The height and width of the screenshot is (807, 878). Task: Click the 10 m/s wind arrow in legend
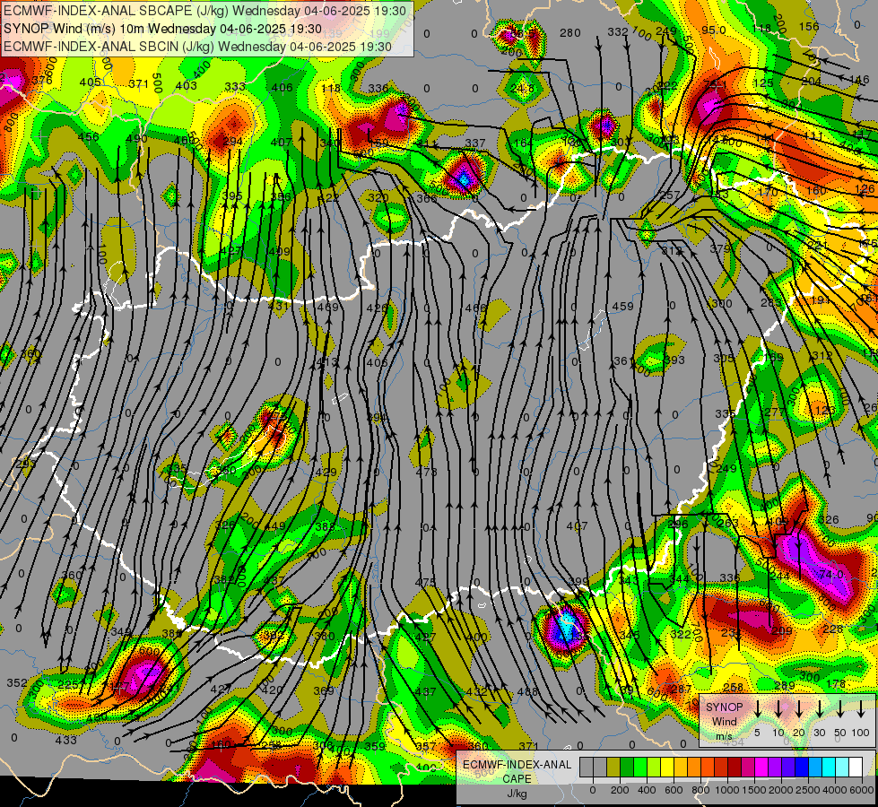click(x=778, y=708)
